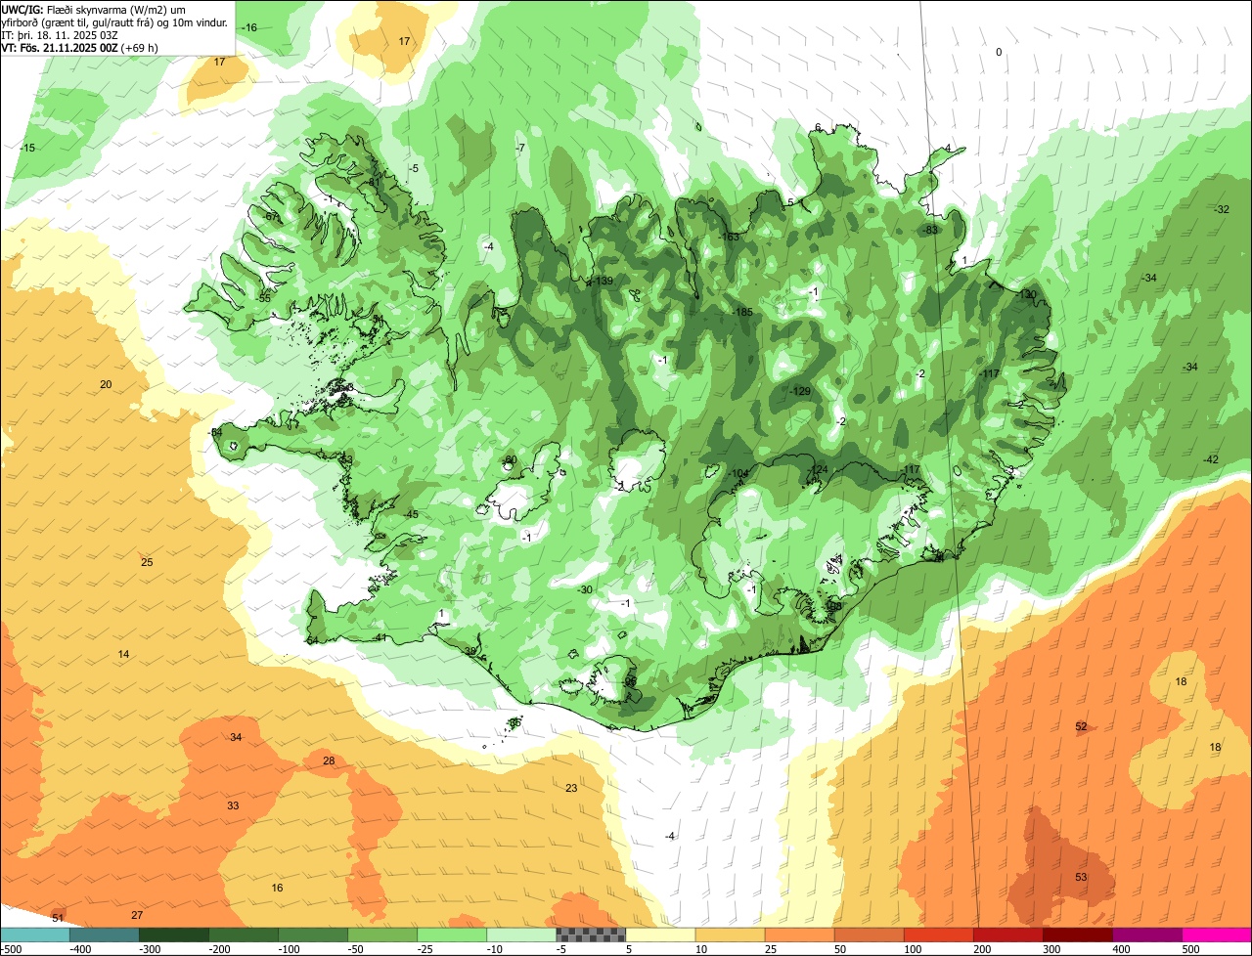The width and height of the screenshot is (1252, 956).
Task: Click the -163 flux value in north Iceland
Action: (x=729, y=237)
